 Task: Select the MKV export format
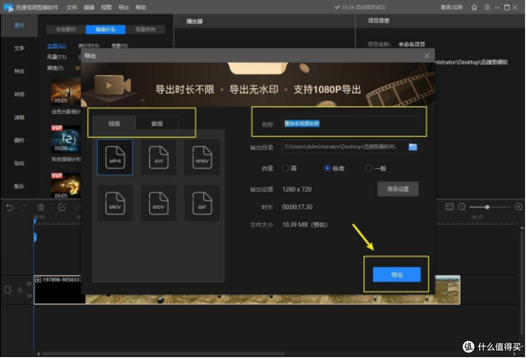(x=115, y=203)
